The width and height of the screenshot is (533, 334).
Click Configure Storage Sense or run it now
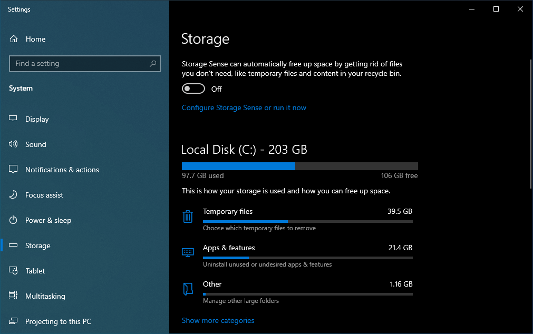click(x=244, y=107)
